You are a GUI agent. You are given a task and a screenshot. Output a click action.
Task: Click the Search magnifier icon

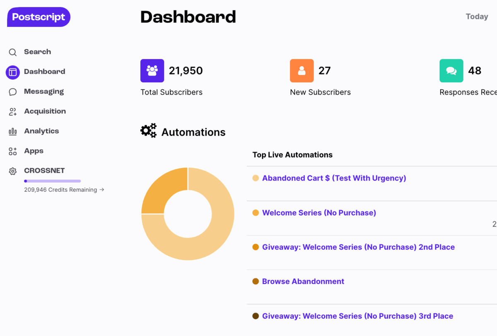[x=13, y=52]
